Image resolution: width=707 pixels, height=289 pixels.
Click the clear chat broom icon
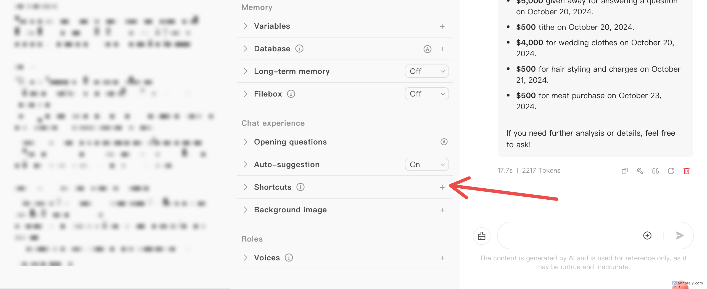click(482, 236)
